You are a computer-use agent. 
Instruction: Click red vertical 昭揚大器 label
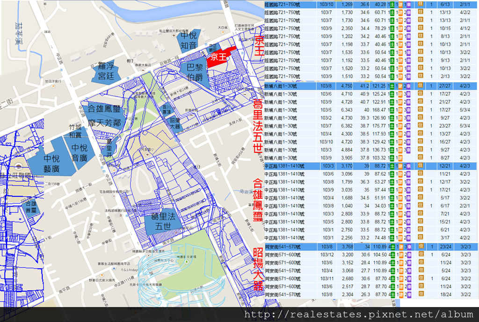coord(258,269)
